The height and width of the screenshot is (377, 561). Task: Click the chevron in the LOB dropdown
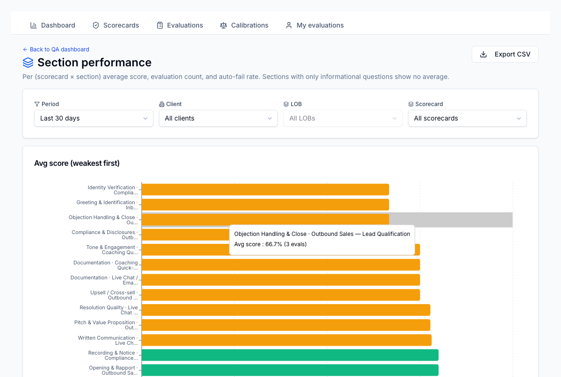coord(394,119)
